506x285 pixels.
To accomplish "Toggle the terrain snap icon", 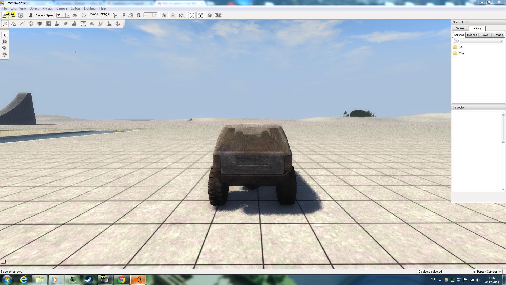I will point(131,15).
